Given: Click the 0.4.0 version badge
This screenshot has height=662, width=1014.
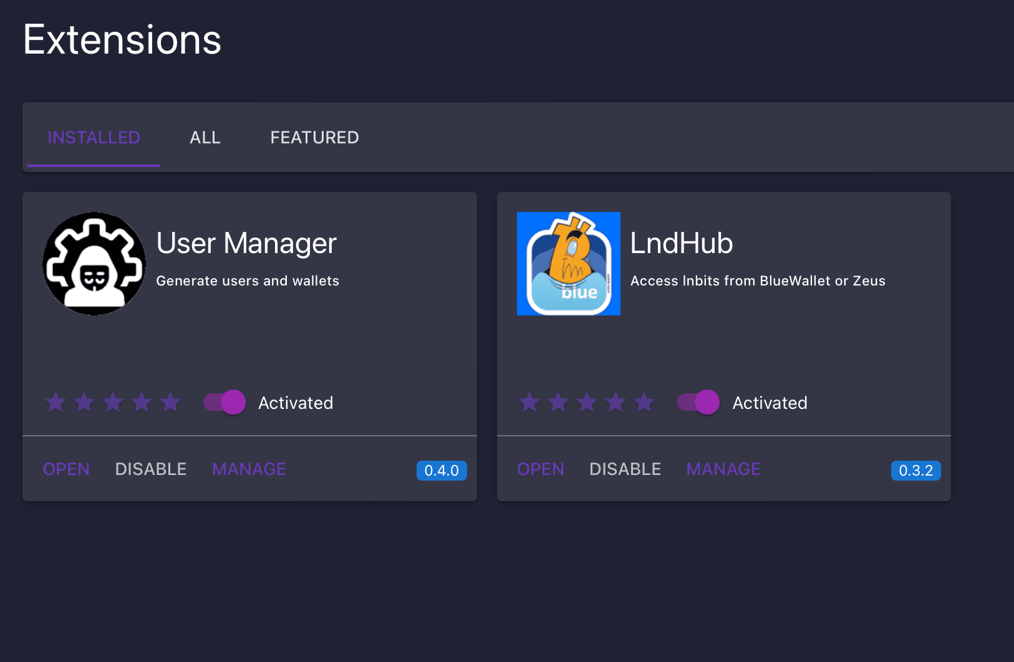Looking at the screenshot, I should (442, 471).
